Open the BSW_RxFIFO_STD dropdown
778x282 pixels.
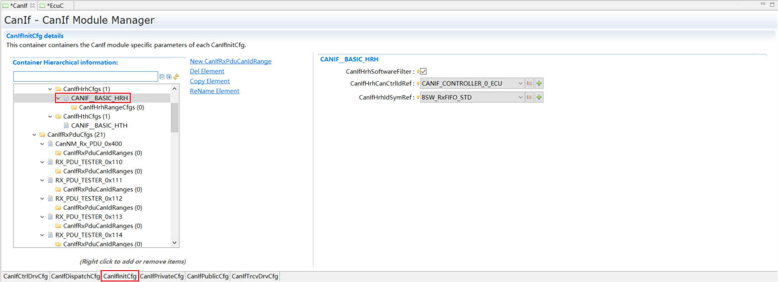(520, 97)
